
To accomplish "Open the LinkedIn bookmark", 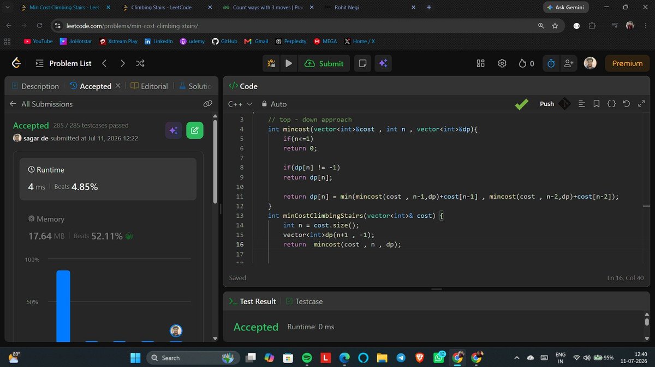I will pyautogui.click(x=159, y=42).
